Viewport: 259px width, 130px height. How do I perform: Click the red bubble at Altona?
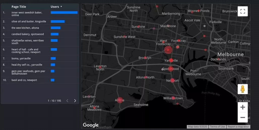click(x=120, y=100)
